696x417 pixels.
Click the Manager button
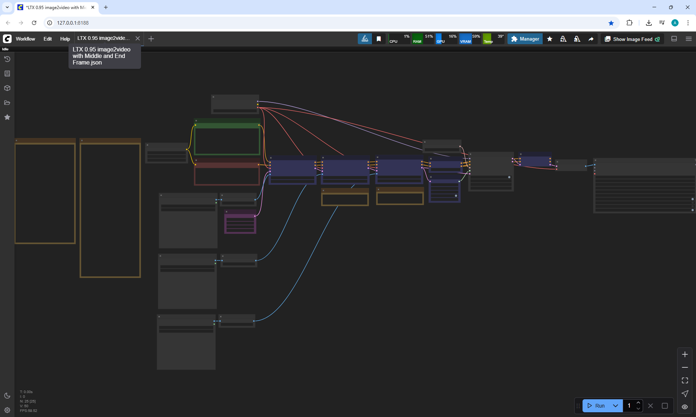[x=525, y=39]
